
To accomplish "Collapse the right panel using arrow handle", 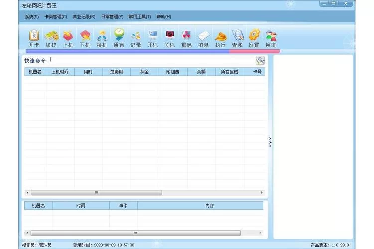I will pos(270,142).
